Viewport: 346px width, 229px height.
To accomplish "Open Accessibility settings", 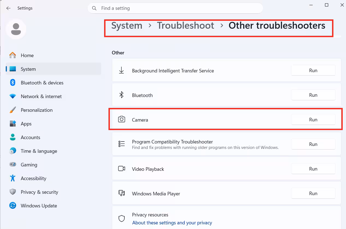I will (x=53, y=178).
